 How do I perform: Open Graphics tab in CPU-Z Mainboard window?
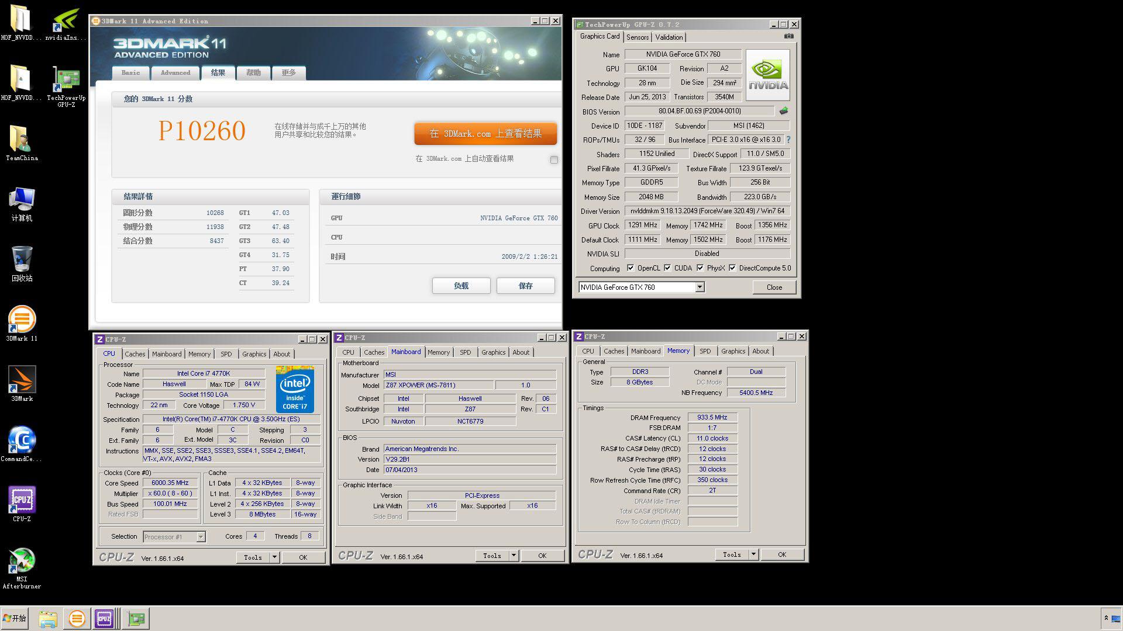pyautogui.click(x=493, y=352)
